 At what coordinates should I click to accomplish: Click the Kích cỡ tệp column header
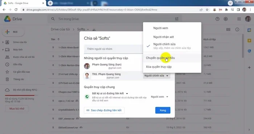[x=209, y=39]
